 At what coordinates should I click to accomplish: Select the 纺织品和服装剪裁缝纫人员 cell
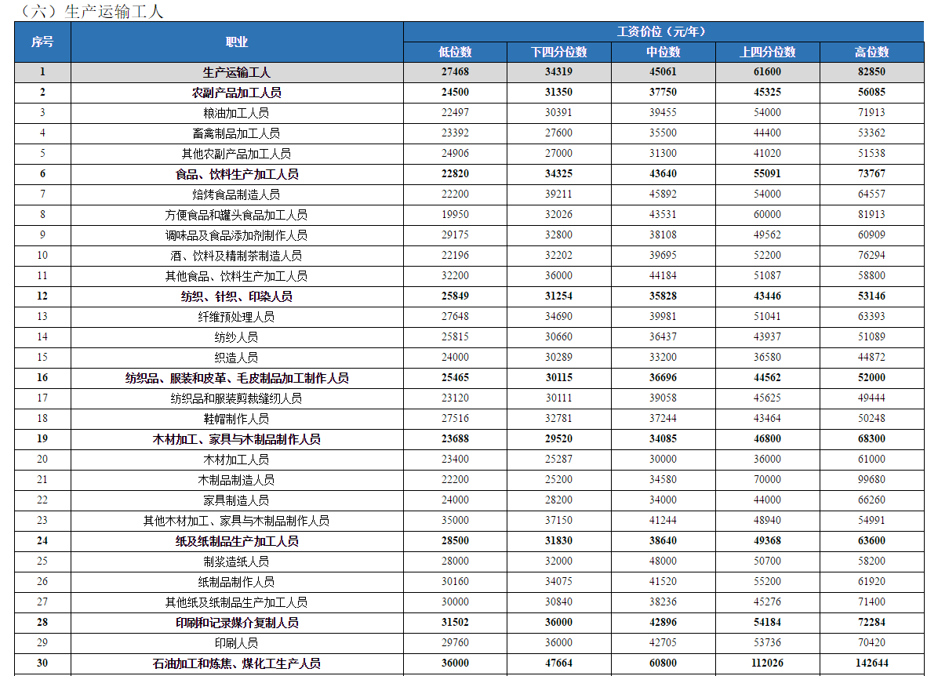coord(237,398)
